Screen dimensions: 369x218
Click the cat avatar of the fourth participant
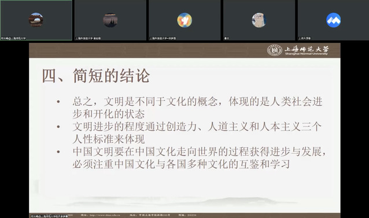pos(259,20)
